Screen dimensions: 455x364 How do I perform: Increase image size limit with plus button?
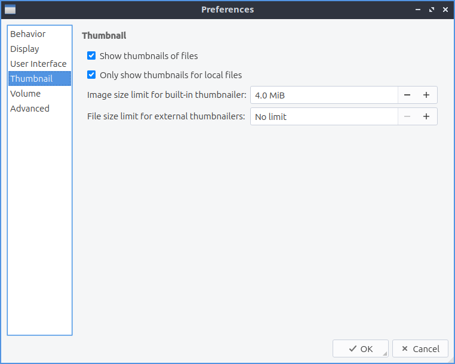pyautogui.click(x=426, y=95)
